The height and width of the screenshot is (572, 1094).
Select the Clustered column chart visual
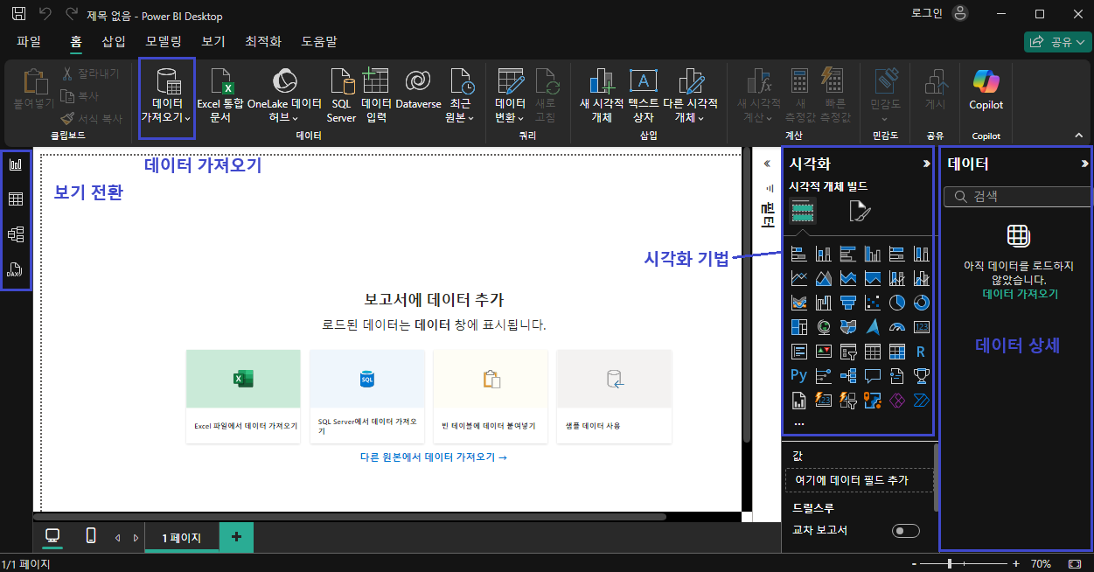872,254
